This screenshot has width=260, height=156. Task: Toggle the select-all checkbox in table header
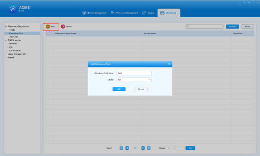click(x=49, y=34)
